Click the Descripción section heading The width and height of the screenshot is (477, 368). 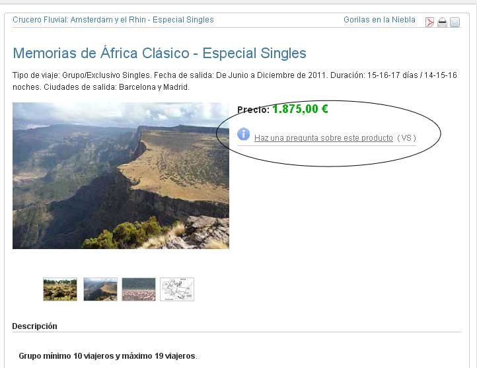pos(34,326)
